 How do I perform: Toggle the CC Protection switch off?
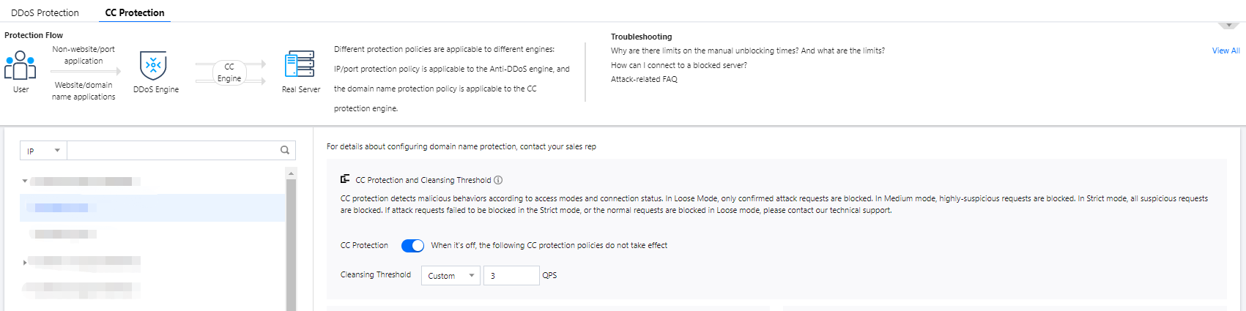point(412,246)
